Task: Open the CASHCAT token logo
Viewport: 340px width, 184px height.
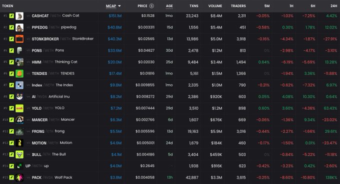Action: tap(19, 16)
